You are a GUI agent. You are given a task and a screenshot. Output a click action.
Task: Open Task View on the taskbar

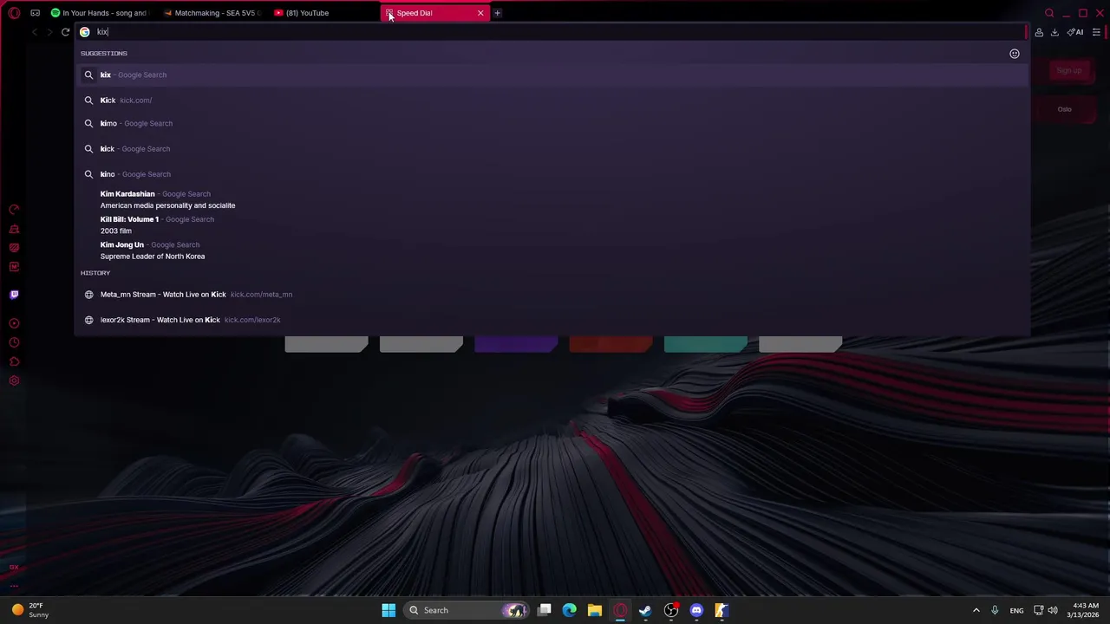coord(545,610)
